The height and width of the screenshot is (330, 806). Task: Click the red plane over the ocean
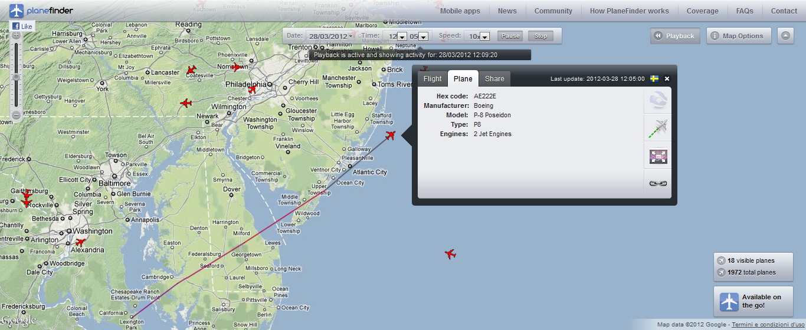(x=450, y=254)
